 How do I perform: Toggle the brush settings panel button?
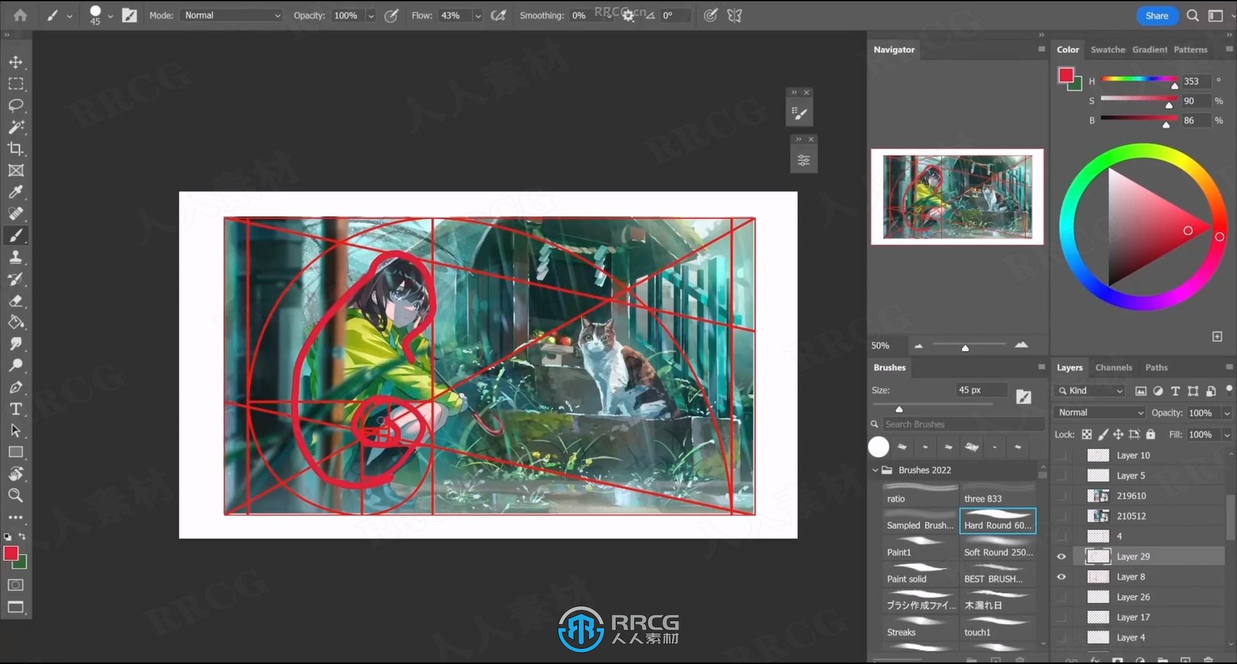[x=129, y=15]
